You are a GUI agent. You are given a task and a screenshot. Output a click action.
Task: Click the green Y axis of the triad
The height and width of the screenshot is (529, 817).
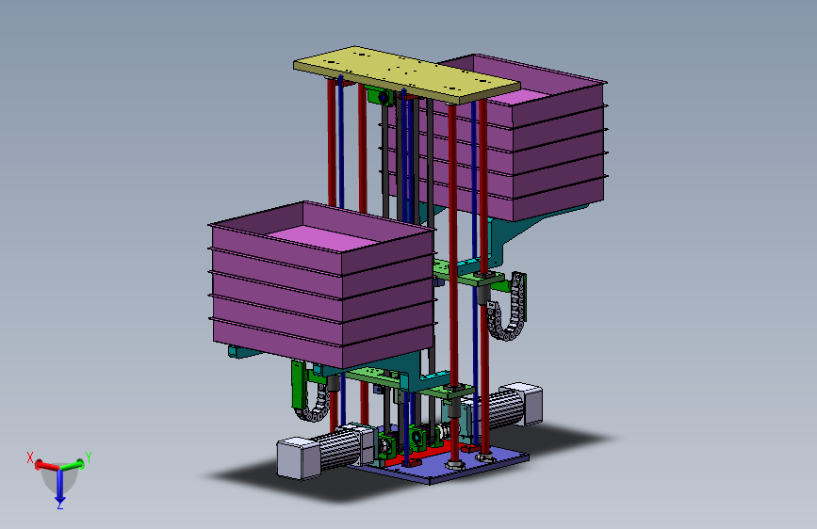(73, 464)
